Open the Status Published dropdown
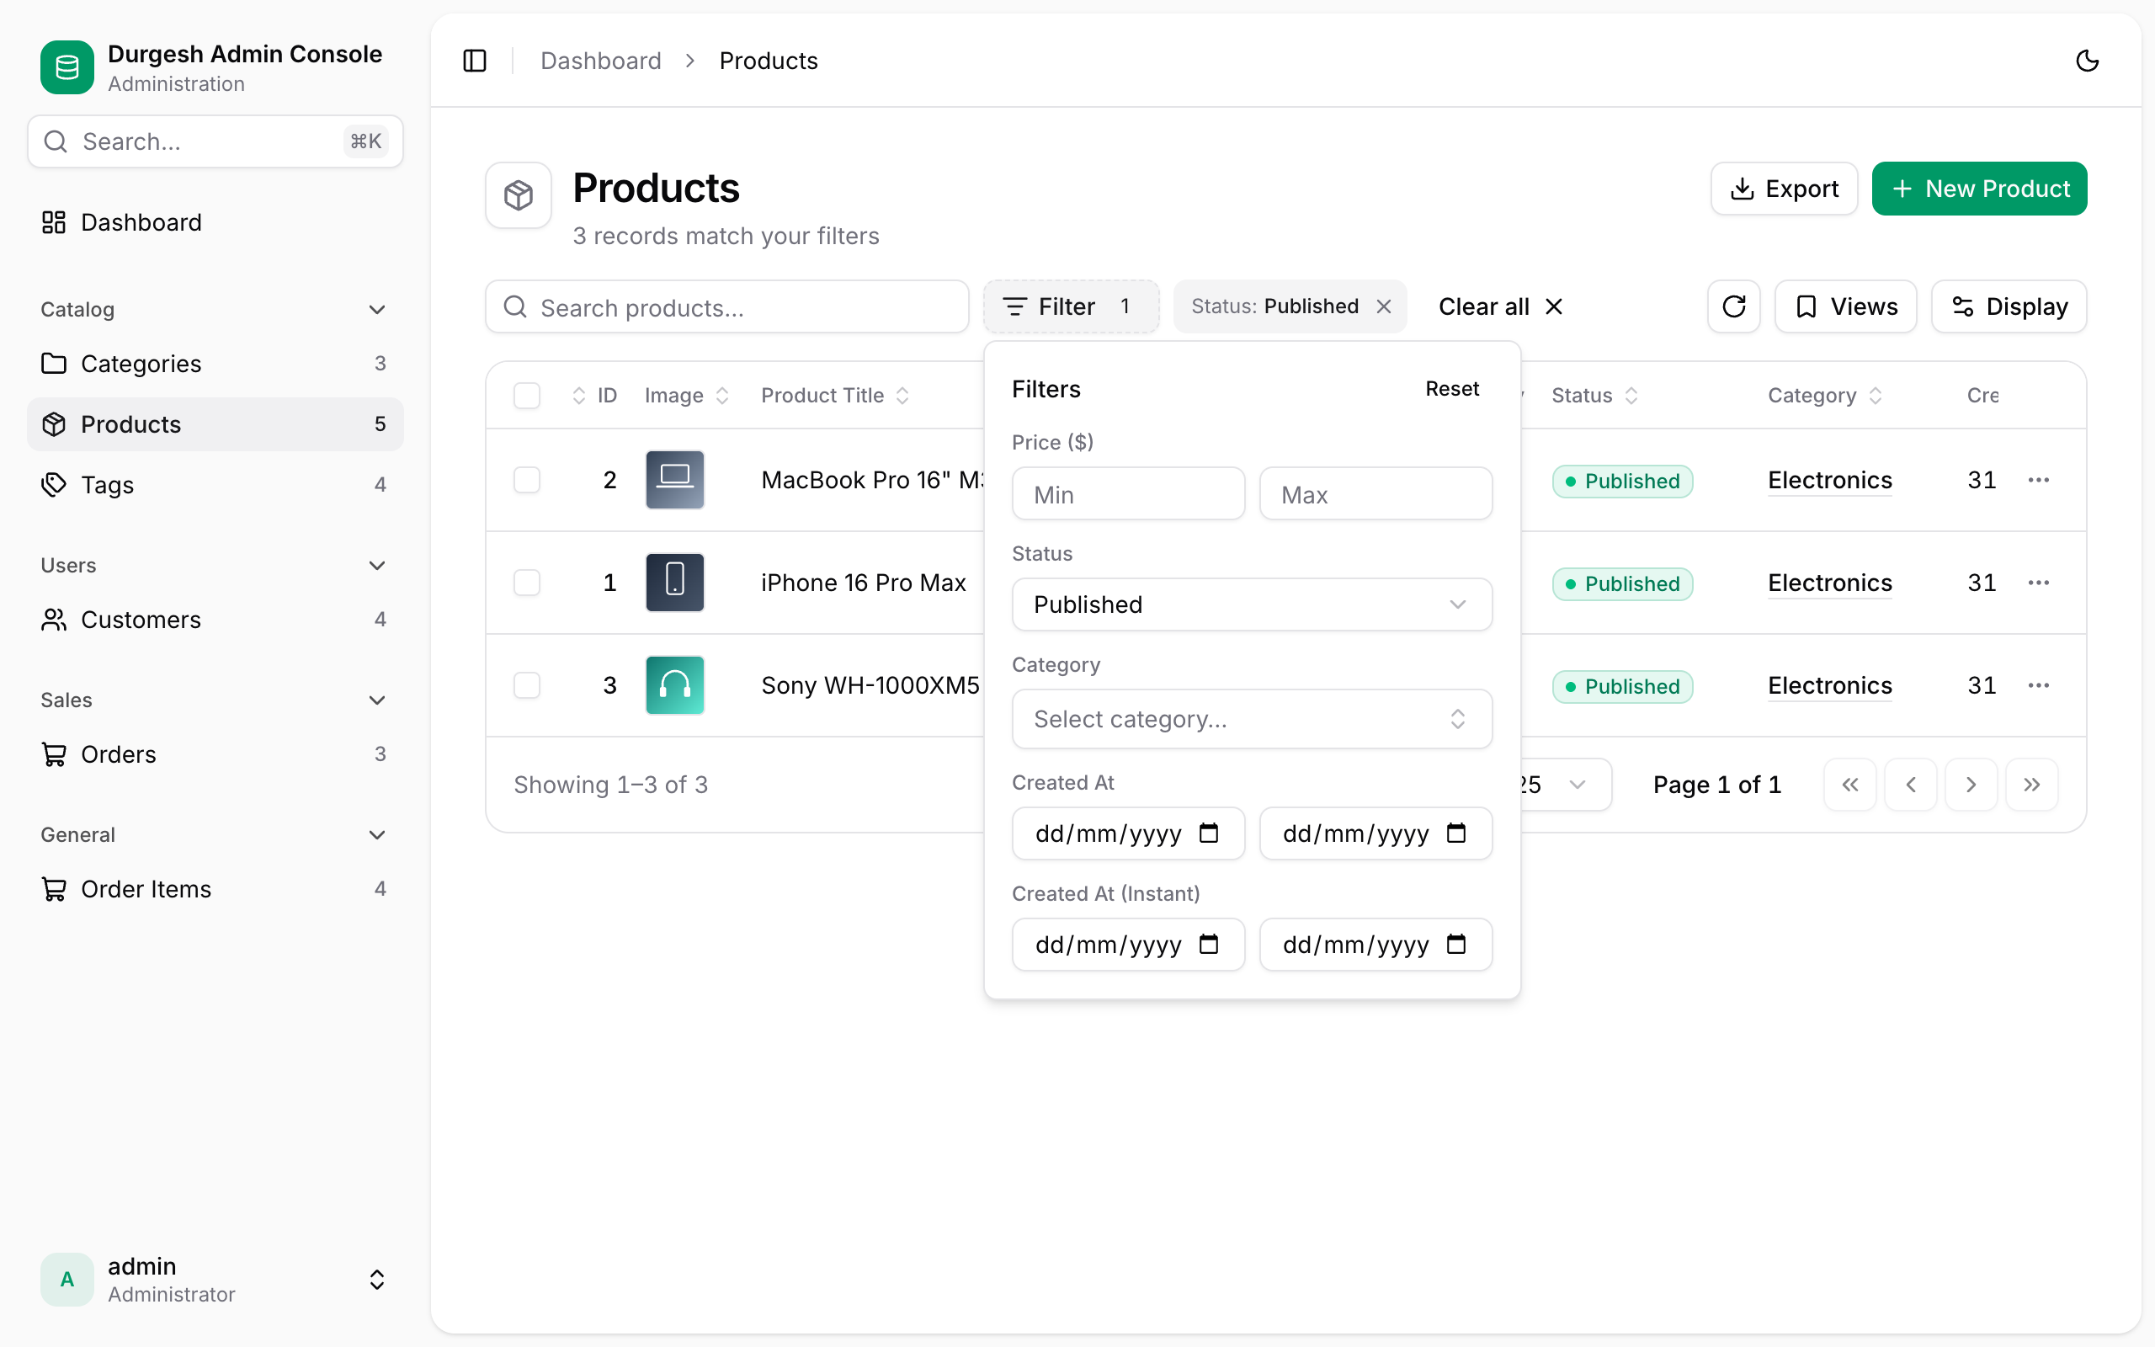The image size is (2155, 1347). pos(1252,605)
